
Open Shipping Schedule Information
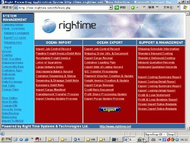click(x=158, y=49)
